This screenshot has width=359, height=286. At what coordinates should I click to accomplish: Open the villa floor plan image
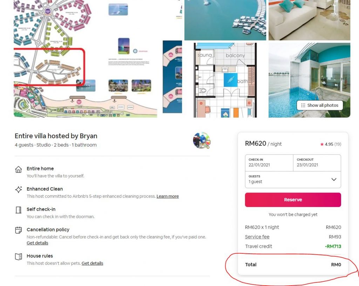(225, 80)
